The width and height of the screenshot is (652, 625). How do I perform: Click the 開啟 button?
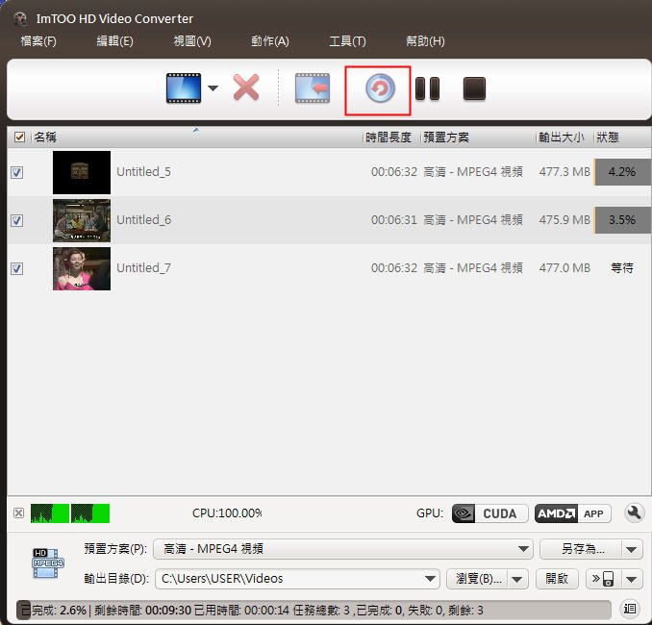pyautogui.click(x=557, y=579)
